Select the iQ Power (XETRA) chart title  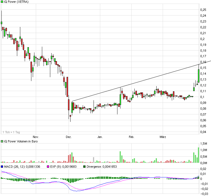click(x=16, y=2)
